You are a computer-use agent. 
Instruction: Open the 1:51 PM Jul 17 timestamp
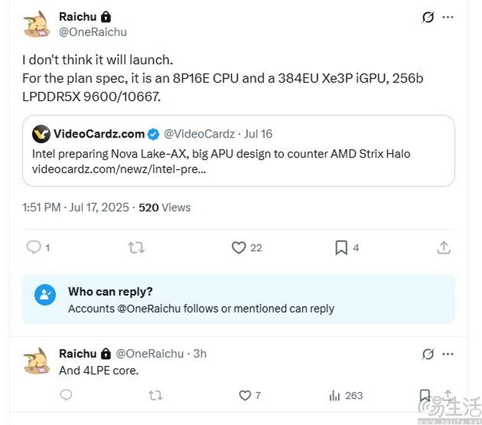click(x=76, y=208)
